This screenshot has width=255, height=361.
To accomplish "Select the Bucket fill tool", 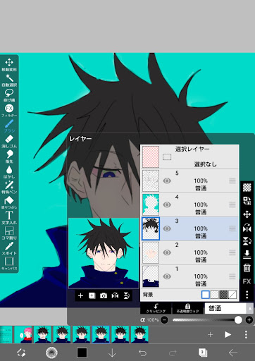I will point(9,202).
